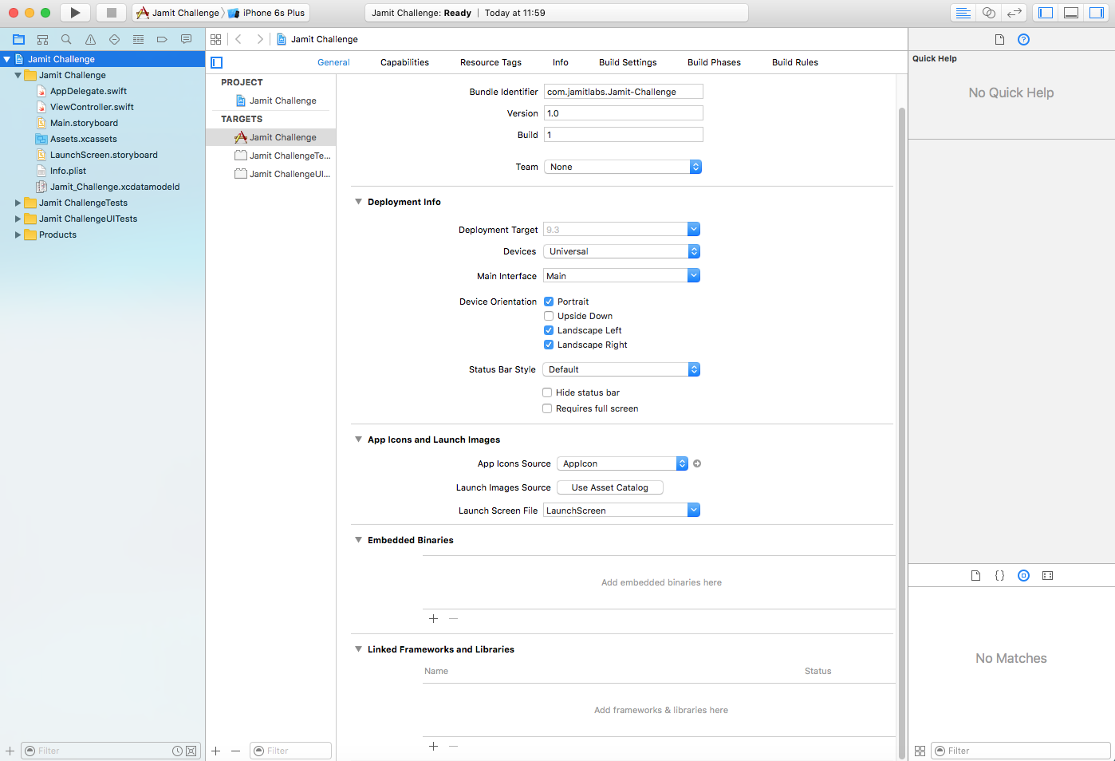Open the Debug navigator
This screenshot has width=1115, height=761.
coord(138,39)
